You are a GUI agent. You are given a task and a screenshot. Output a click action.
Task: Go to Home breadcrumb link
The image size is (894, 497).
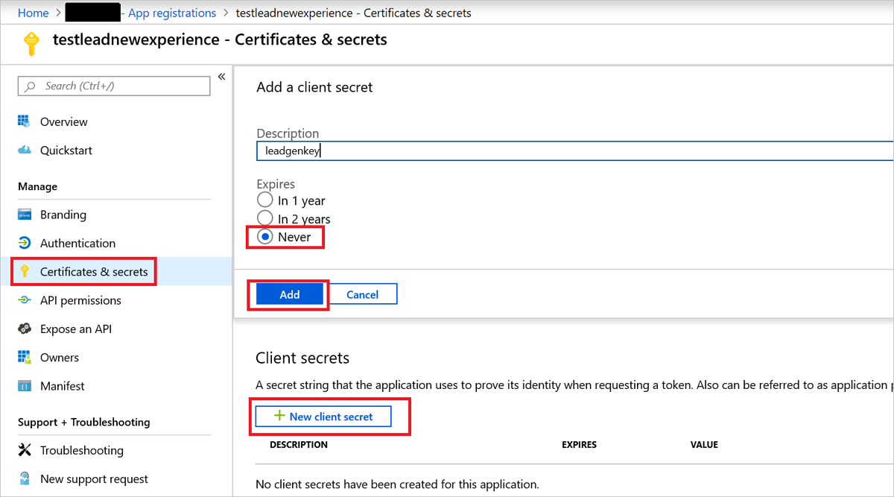pos(33,13)
